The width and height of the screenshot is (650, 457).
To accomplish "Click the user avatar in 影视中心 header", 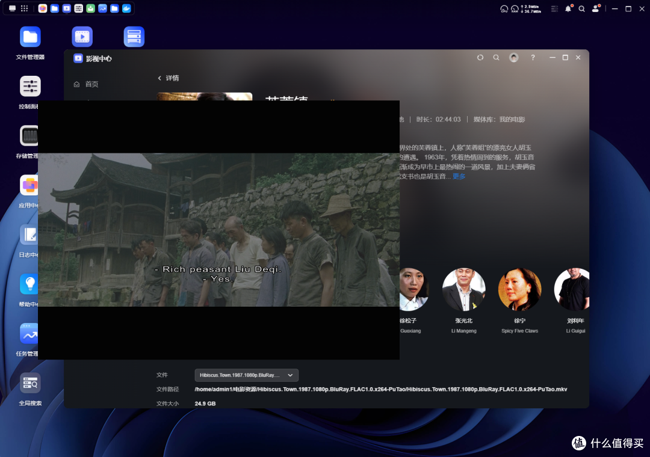I will tap(514, 58).
